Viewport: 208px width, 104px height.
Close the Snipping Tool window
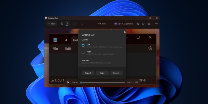157,18
